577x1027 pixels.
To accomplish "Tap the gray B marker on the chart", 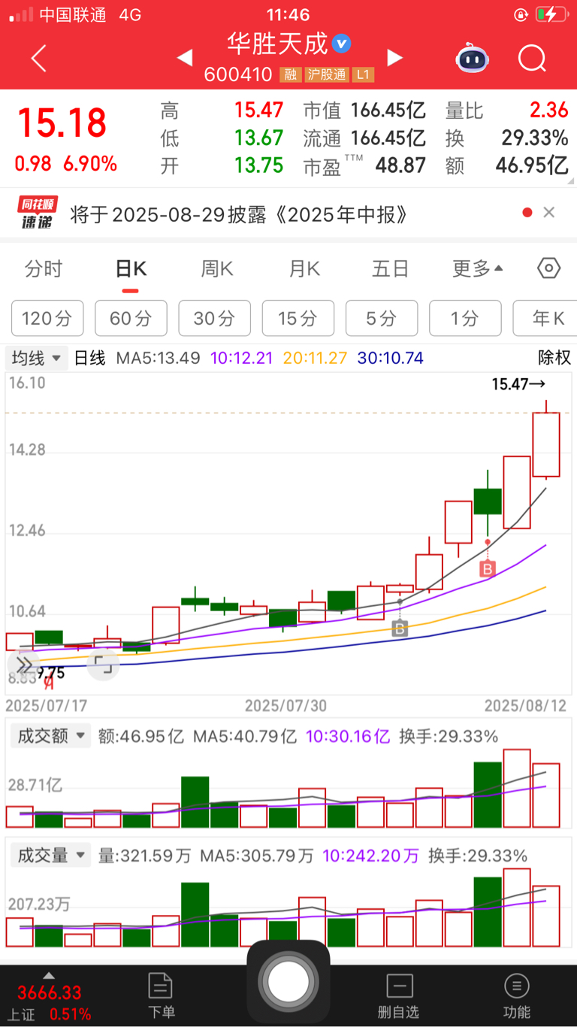I will (400, 628).
